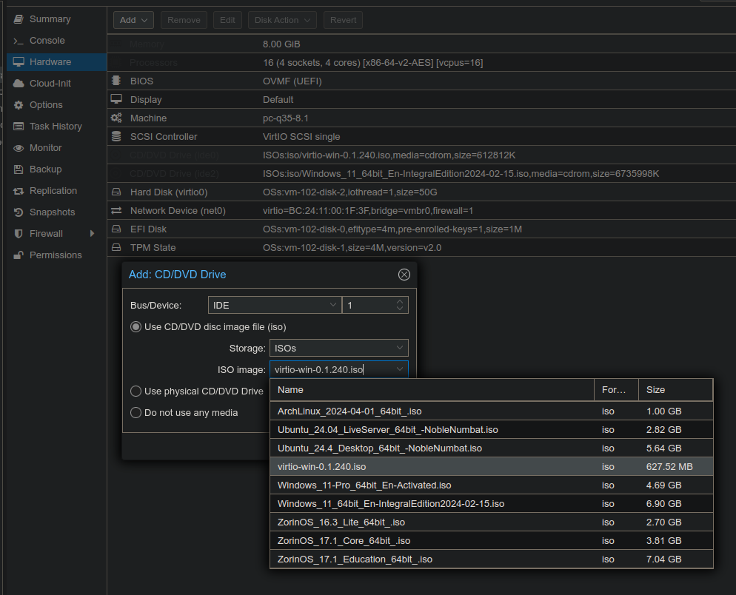Click the Permissions unlock icon
Screen dimensions: 736x595
click(x=19, y=255)
